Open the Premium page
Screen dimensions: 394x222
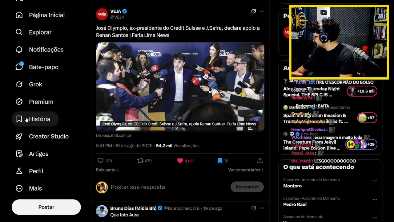tap(34, 102)
